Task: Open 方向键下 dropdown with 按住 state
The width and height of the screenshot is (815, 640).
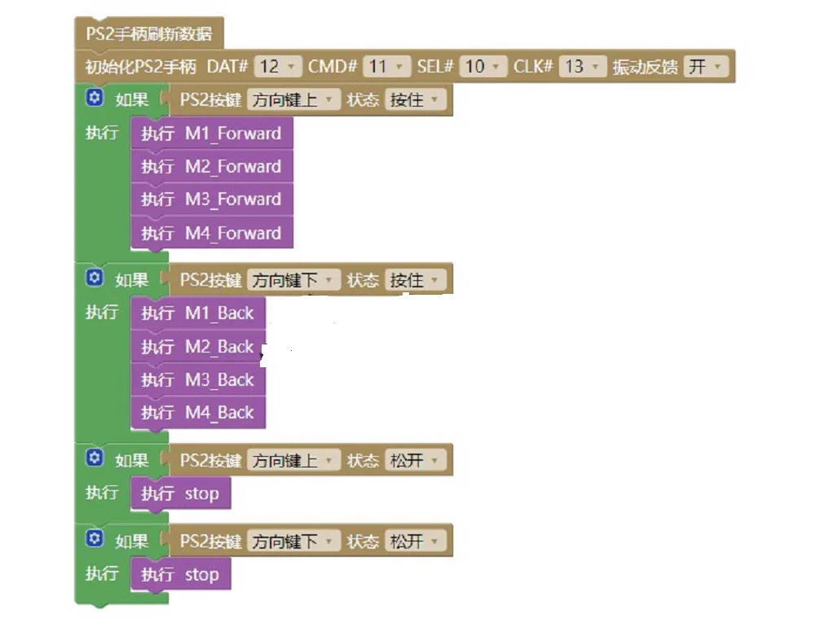Action: [293, 280]
